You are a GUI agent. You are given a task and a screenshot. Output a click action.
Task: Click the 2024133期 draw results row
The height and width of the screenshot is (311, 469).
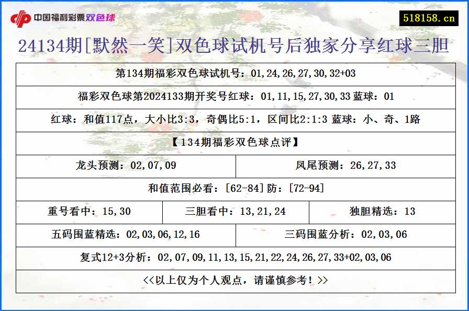pyautogui.click(x=234, y=97)
